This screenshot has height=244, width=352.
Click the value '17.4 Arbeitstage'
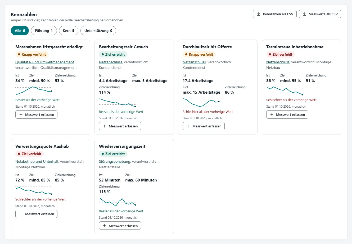(198, 81)
